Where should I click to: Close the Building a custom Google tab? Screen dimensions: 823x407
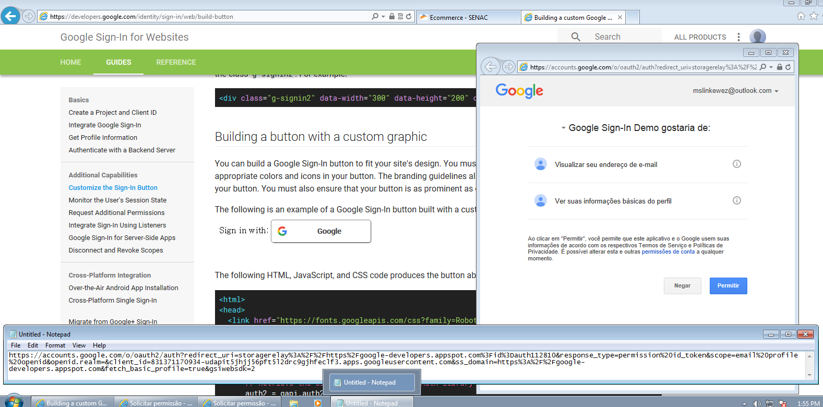tap(620, 17)
